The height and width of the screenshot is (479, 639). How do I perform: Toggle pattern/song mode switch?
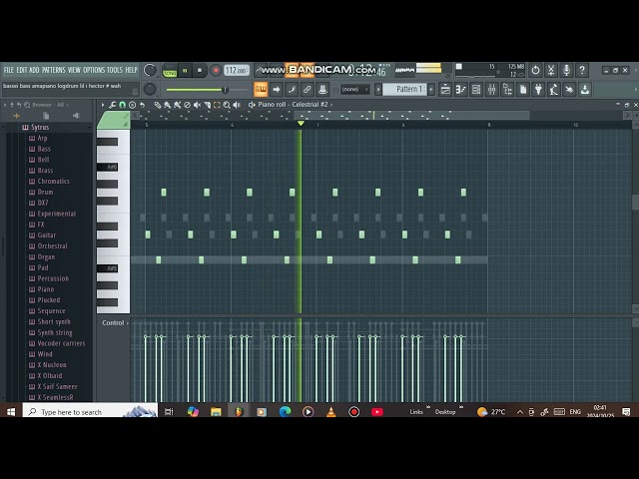pos(170,71)
